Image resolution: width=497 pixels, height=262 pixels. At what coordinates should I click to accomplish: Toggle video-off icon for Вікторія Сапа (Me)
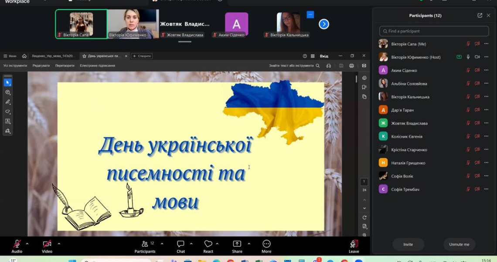[477, 44]
